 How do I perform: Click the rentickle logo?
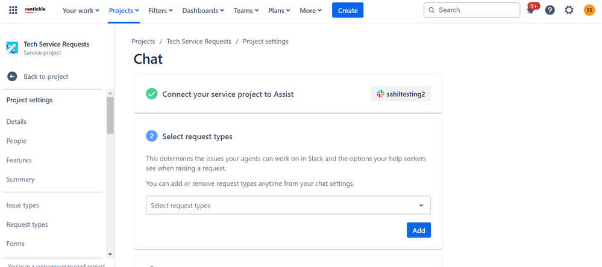point(36,10)
